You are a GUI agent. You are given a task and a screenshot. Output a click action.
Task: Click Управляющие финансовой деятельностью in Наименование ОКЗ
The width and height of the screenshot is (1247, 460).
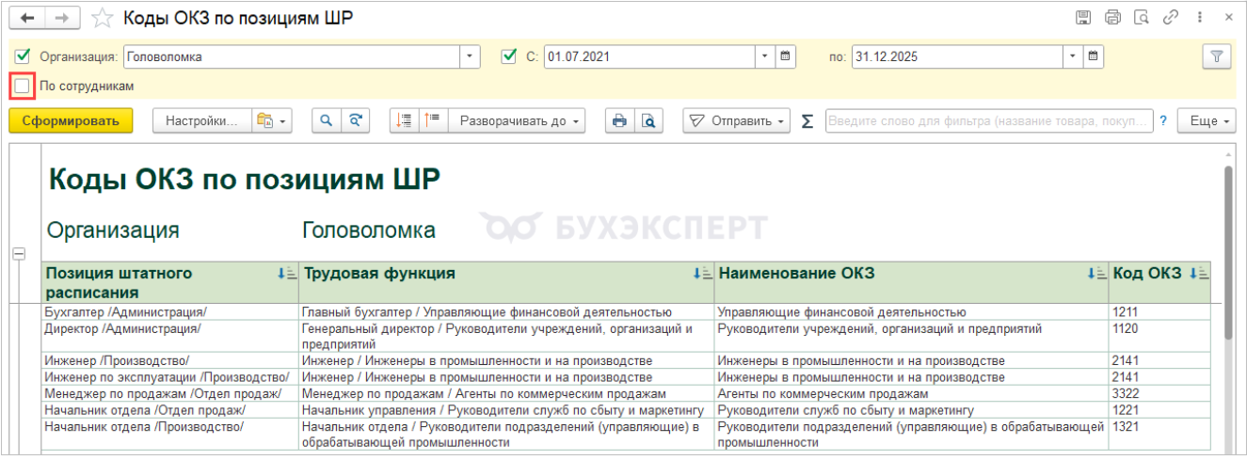click(x=912, y=312)
